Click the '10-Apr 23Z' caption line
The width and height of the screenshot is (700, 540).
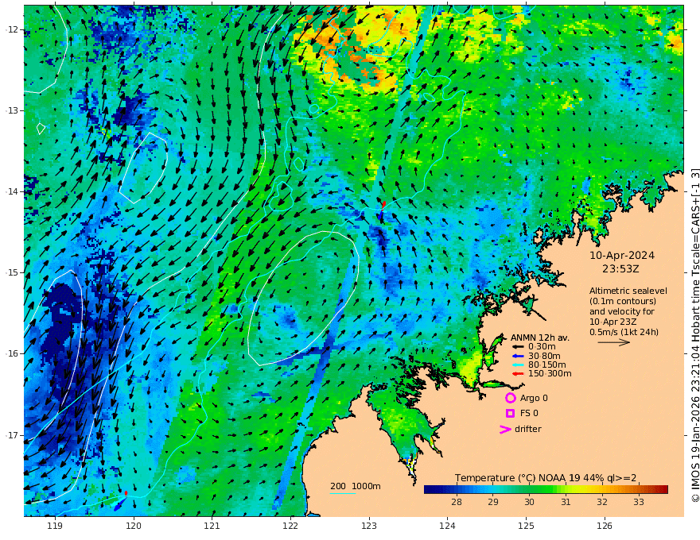[613, 322]
